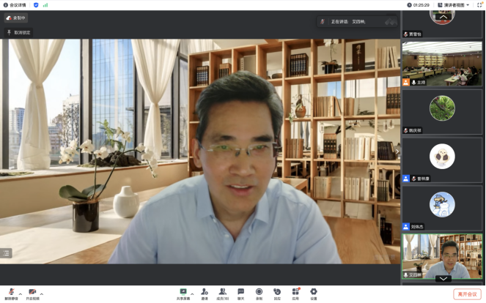Page participant strip up with top chevron
Viewport: 486px width, 303px height.
(x=443, y=17)
